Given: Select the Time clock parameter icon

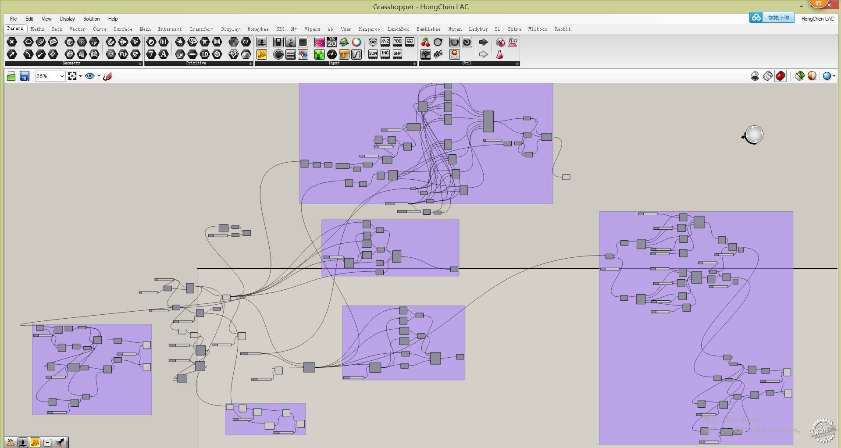Looking at the screenshot, I should click(217, 54).
